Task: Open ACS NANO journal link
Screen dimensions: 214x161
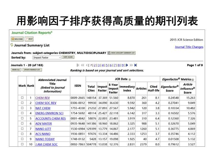Action: click(x=43, y=134)
